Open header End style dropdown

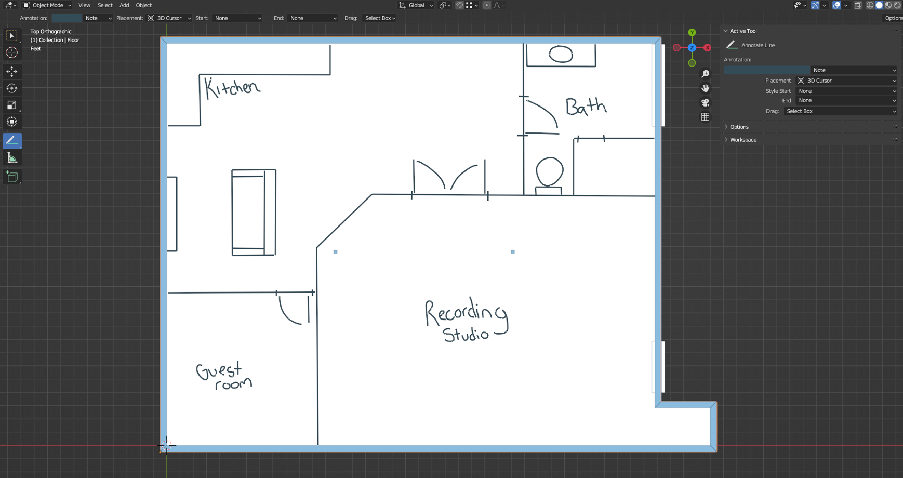click(x=313, y=18)
